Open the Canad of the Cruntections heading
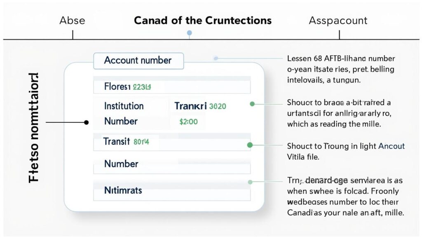Image resolution: width=422 pixels, height=241 pixels. coord(203,21)
